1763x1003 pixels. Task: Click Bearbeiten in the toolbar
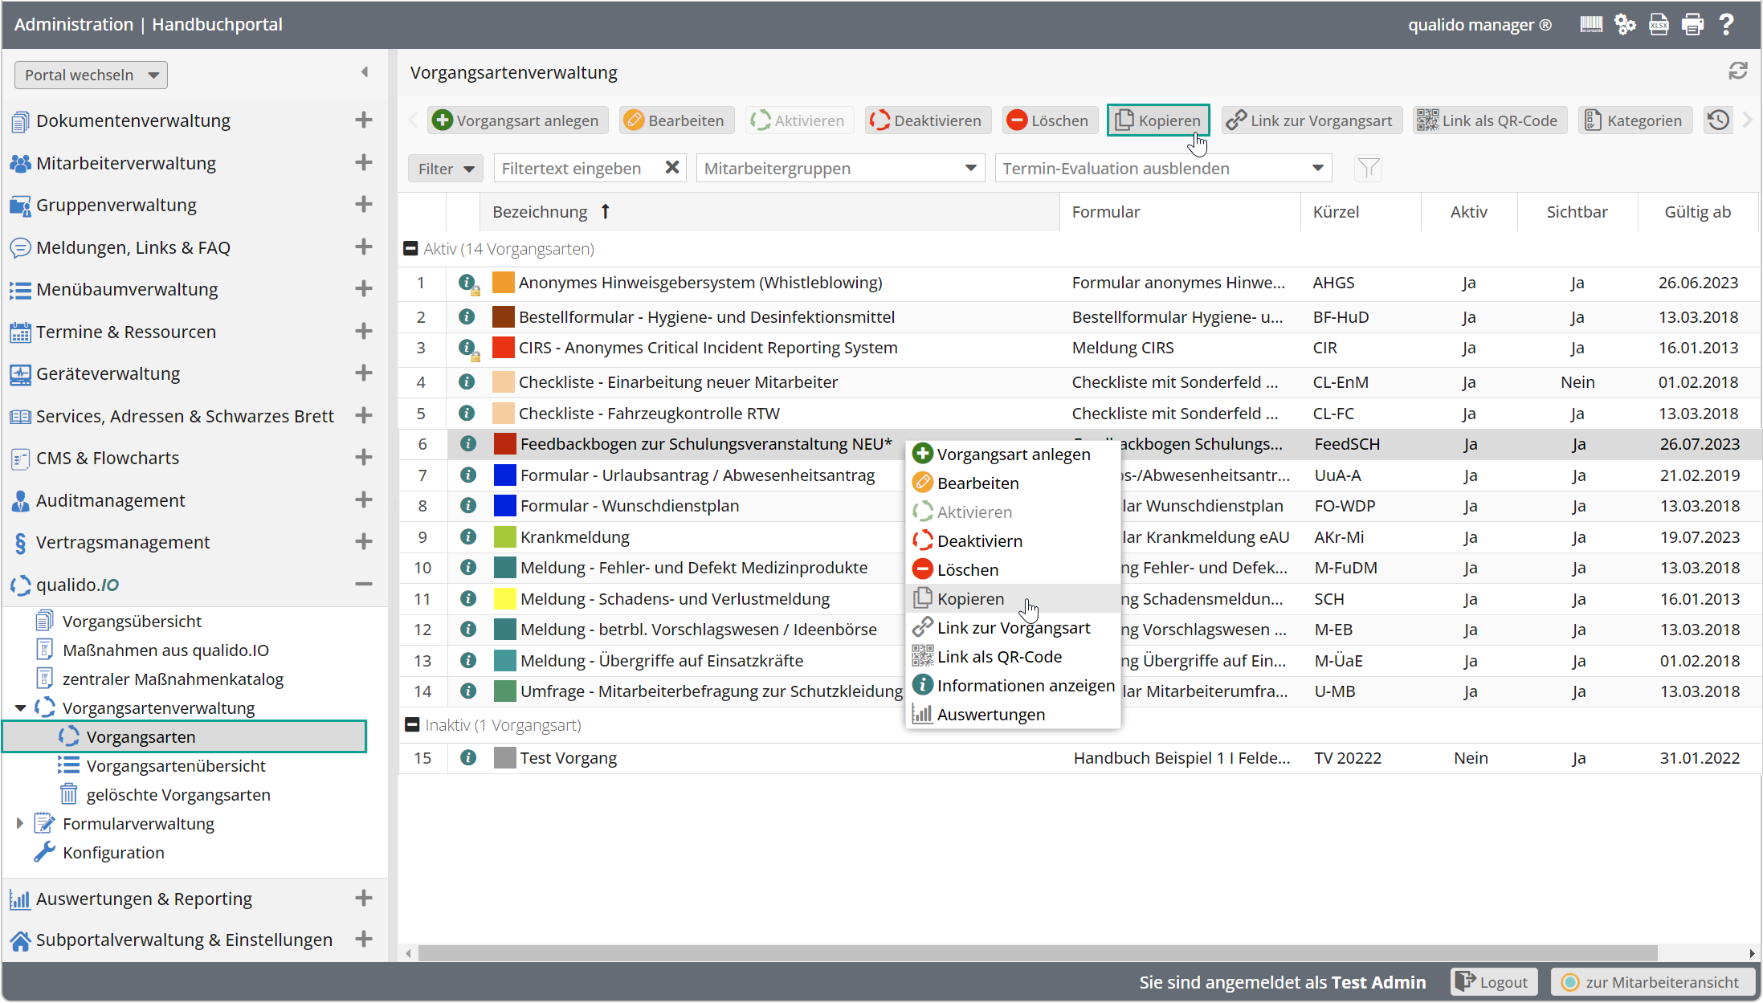pos(675,120)
